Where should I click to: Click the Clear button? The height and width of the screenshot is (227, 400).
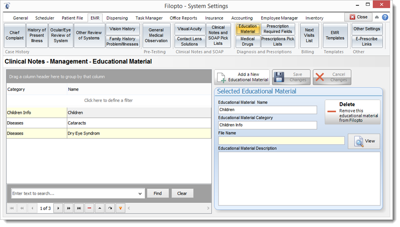pyautogui.click(x=182, y=193)
